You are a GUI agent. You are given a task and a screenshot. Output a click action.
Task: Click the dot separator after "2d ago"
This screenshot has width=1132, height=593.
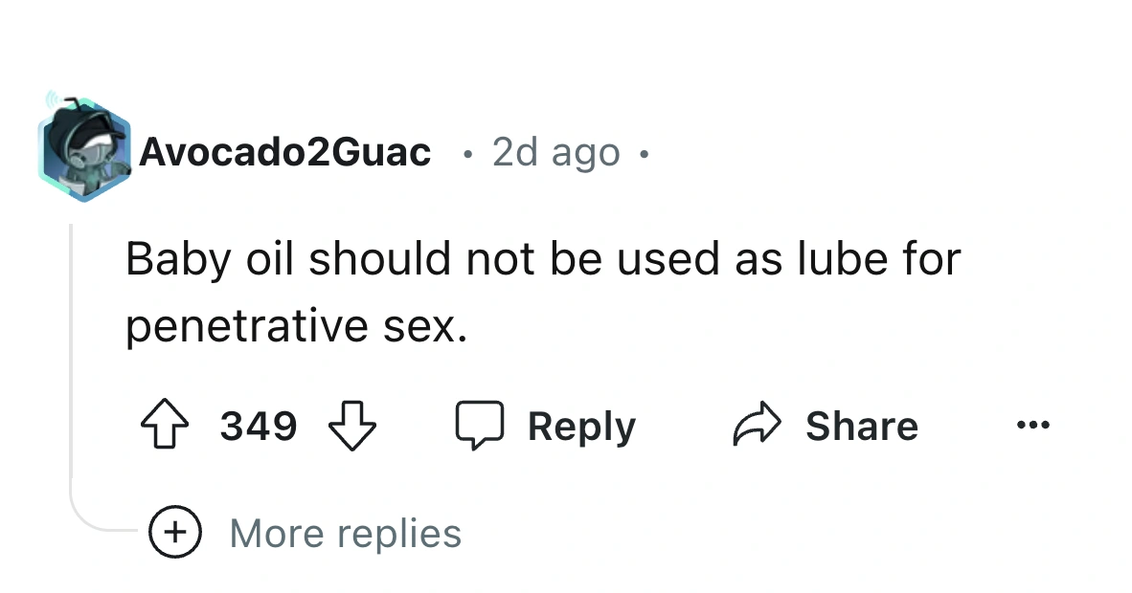click(645, 152)
